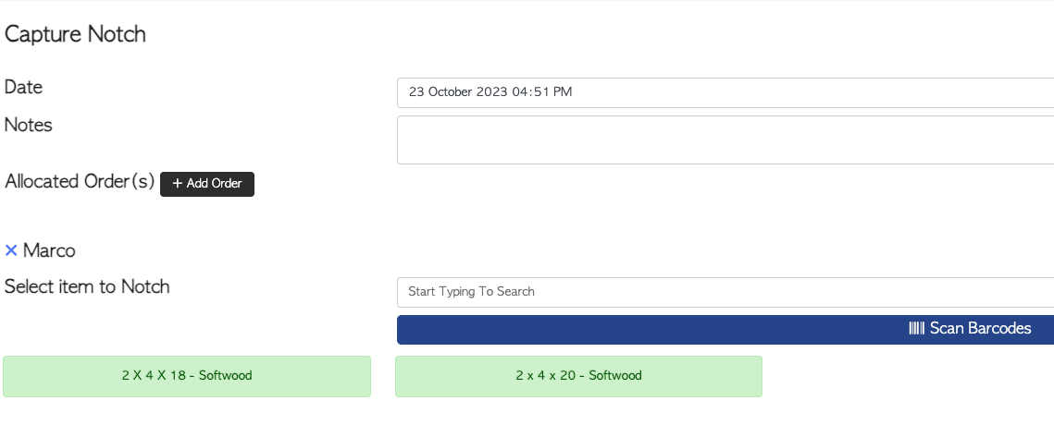Click the 04:51 PM time in Date field

pyautogui.click(x=541, y=92)
